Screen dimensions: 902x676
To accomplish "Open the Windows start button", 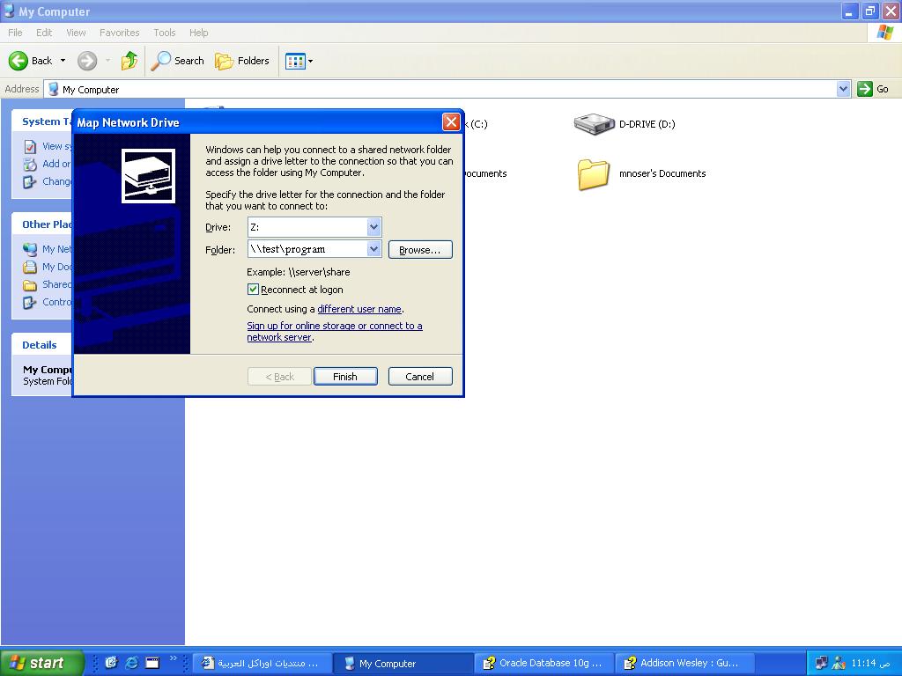I will pos(41,663).
